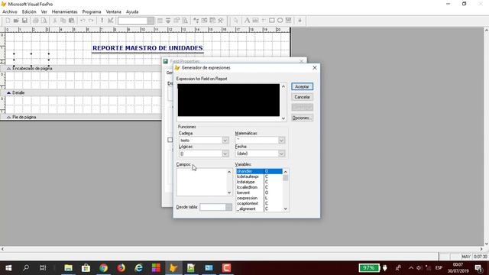The width and height of the screenshot is (489, 275).
Task: Open the Ver menu
Action: coord(44,11)
